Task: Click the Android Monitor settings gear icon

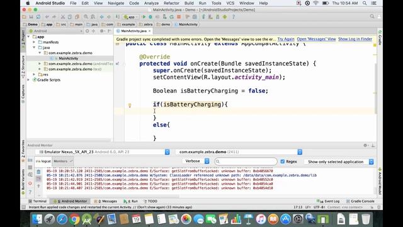Action: coord(365,146)
